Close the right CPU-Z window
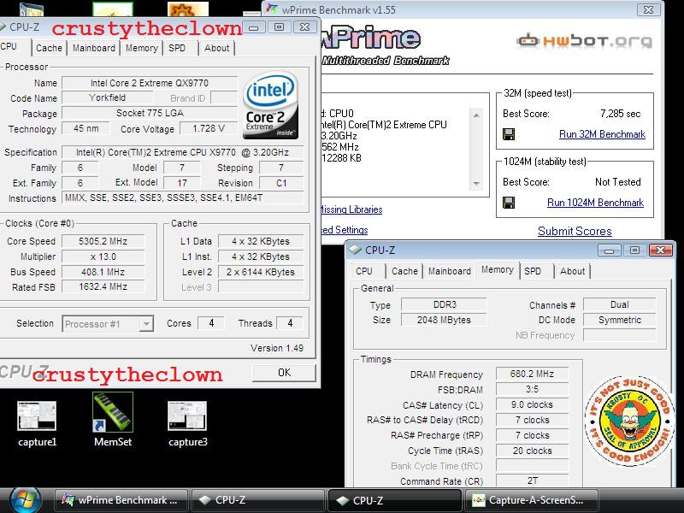 coord(660,250)
